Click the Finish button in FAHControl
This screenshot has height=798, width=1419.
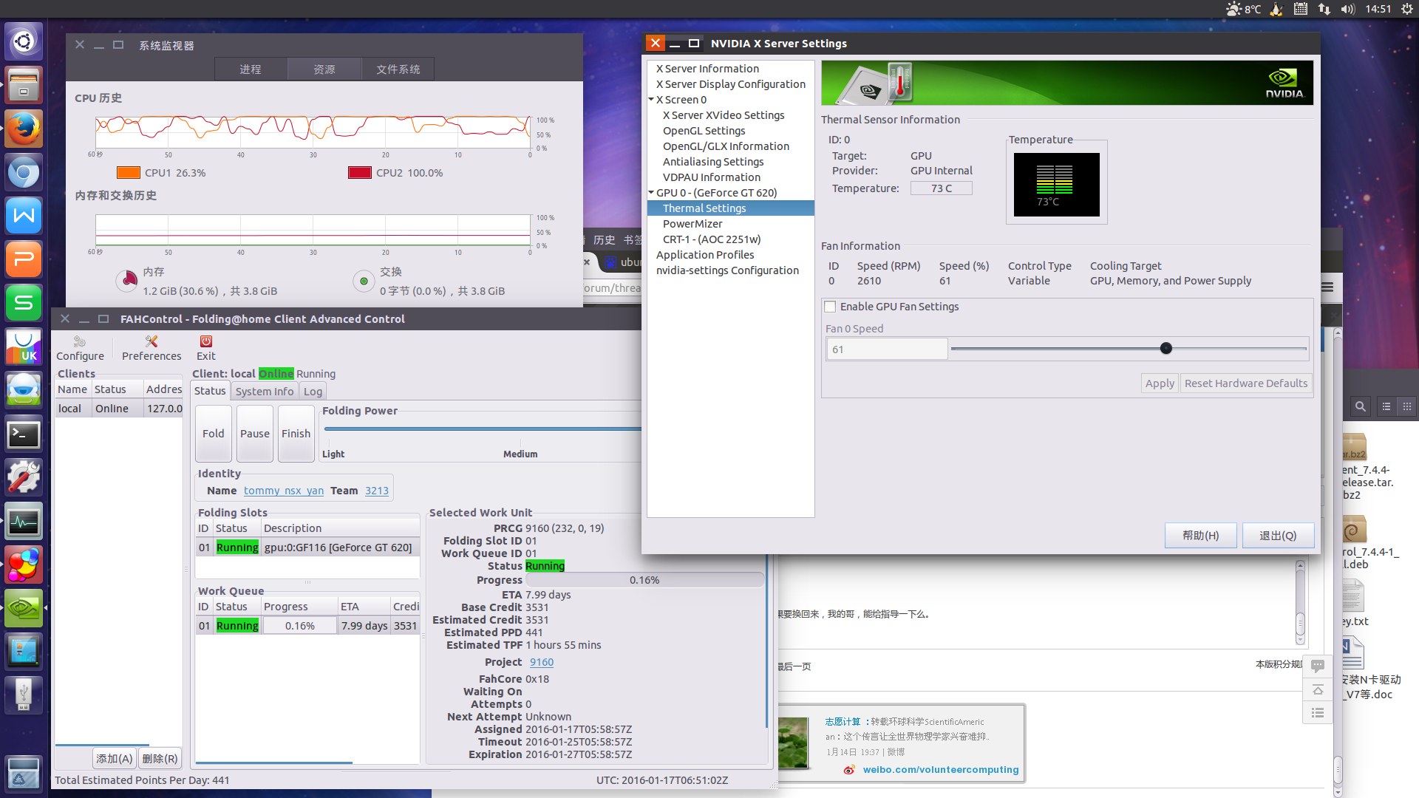(x=296, y=434)
